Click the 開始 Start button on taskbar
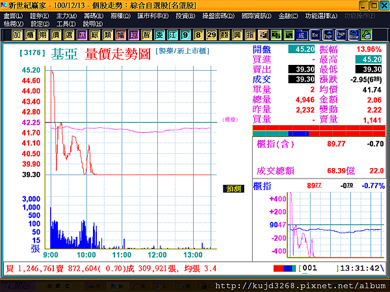Image resolution: width=390 pixels, height=292 pixels. pyautogui.click(x=19, y=286)
